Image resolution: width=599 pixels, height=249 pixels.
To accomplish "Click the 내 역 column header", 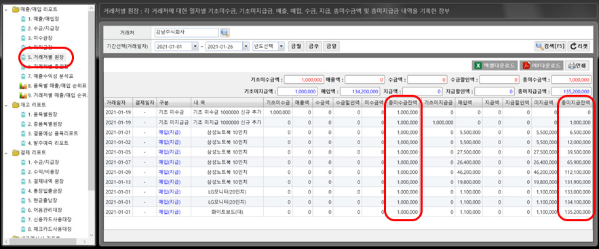I will 227,103.
